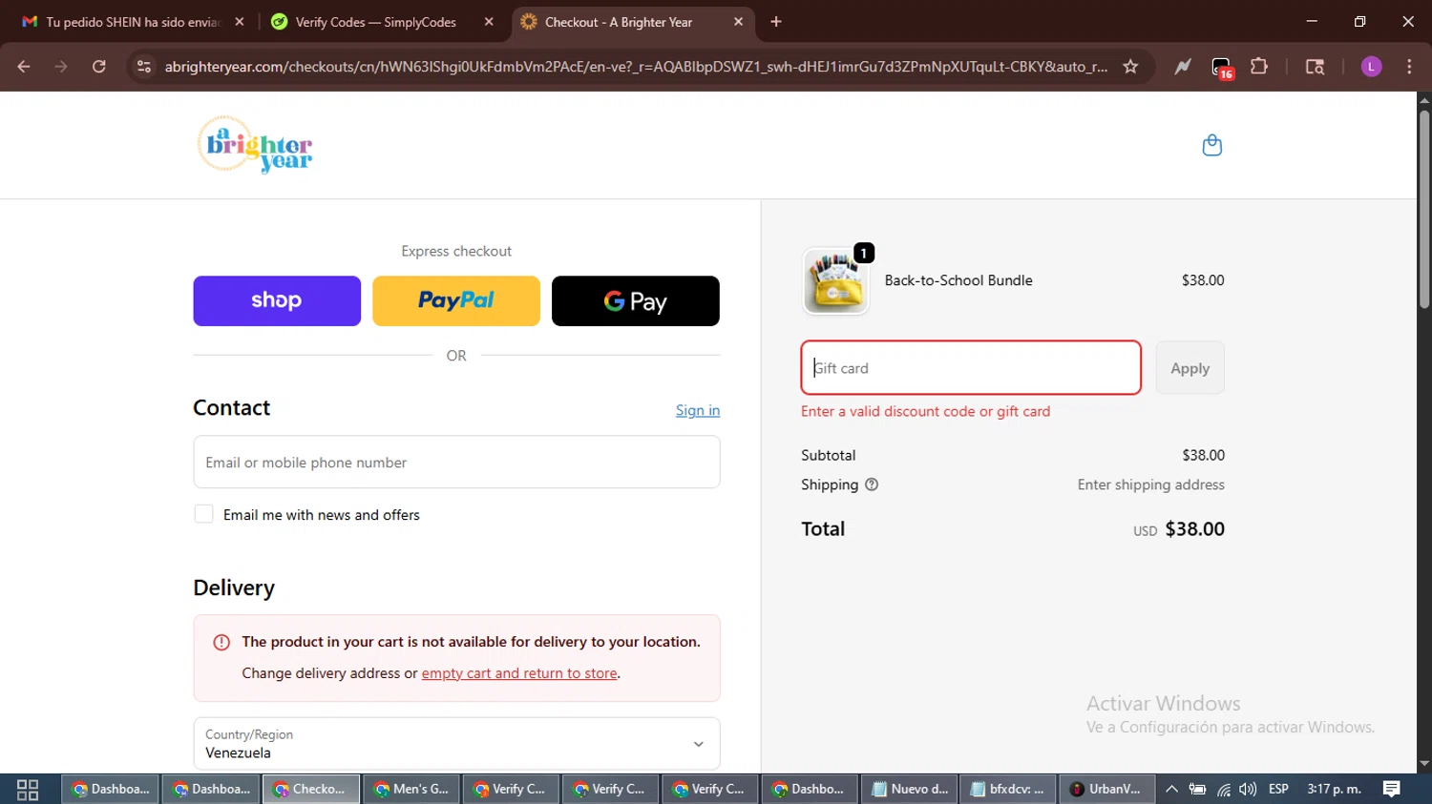
Task: Bookmark this page with the star icon
Action: (1130, 67)
